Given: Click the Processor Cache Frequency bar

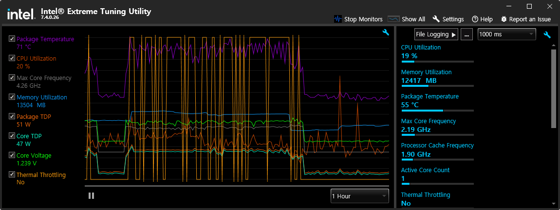Looking at the screenshot, I should pyautogui.click(x=437, y=160).
